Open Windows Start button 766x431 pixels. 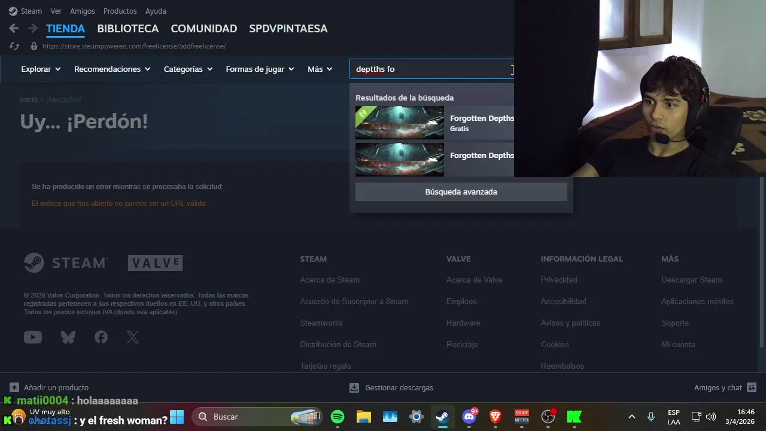pos(177,417)
